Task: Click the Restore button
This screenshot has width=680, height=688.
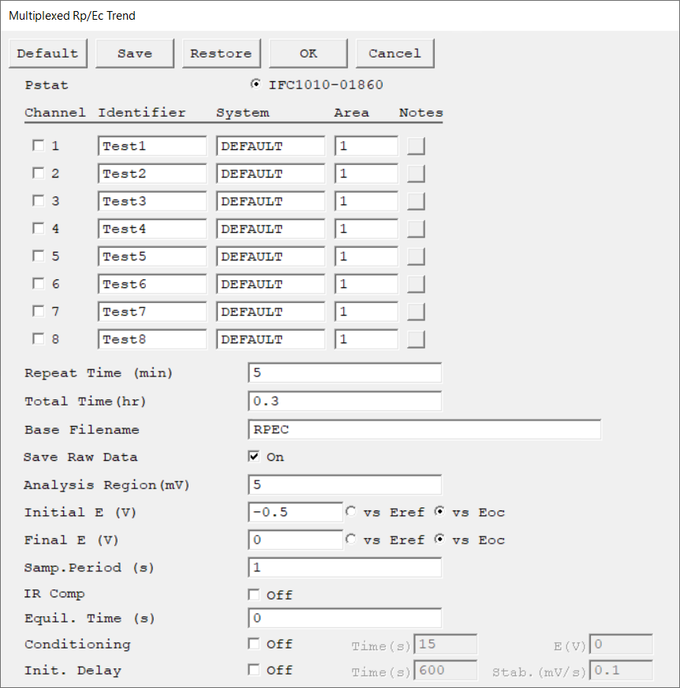Action: 222,54
